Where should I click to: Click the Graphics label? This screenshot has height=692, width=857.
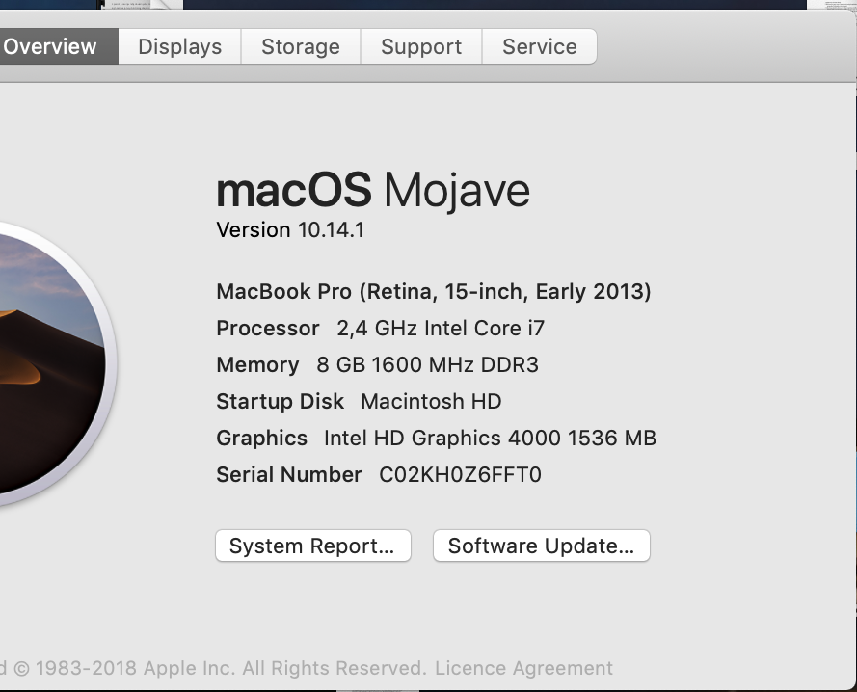tap(262, 439)
